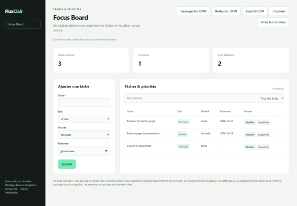Click the Imprimer button
297x206 pixels.
[x=279, y=11]
